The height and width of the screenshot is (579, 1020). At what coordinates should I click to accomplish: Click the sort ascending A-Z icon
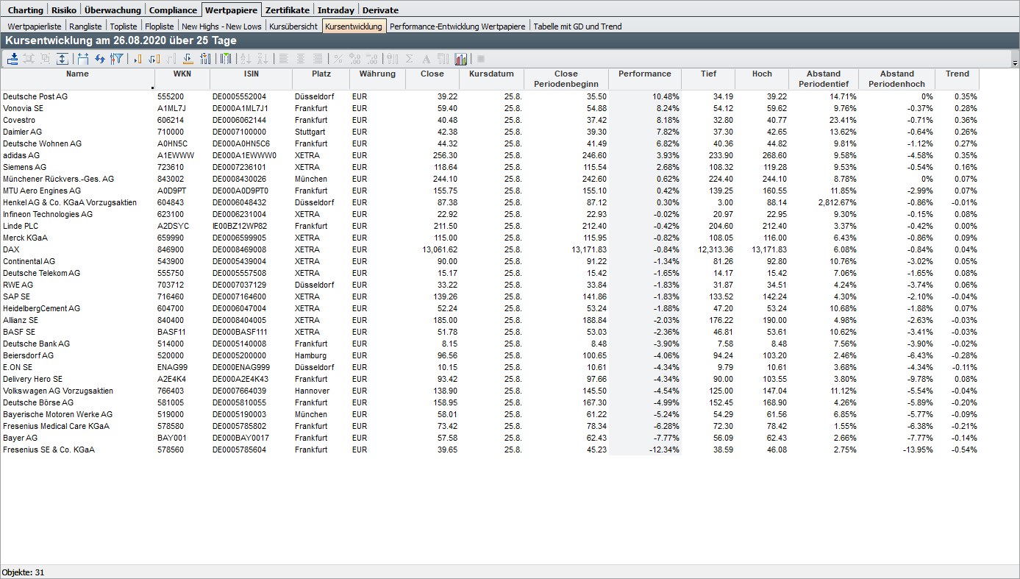246,59
